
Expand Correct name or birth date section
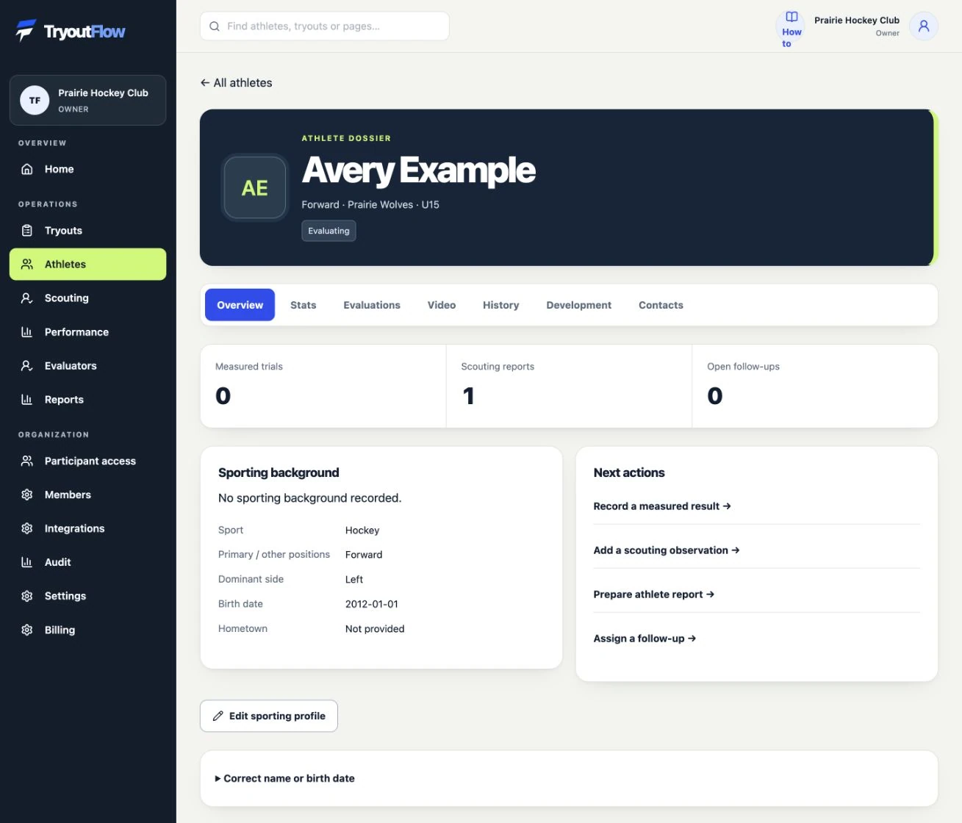pos(284,779)
